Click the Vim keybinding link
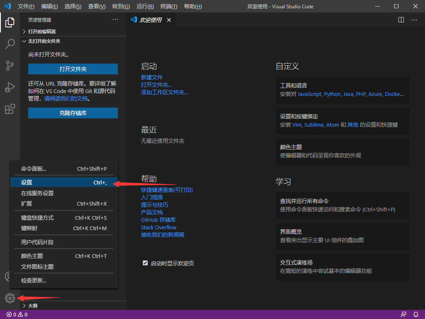Viewport: 425px width, 319px height. (297, 125)
